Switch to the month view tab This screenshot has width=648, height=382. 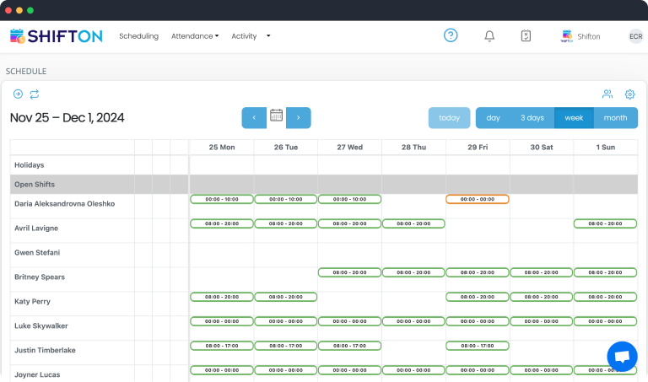(615, 118)
